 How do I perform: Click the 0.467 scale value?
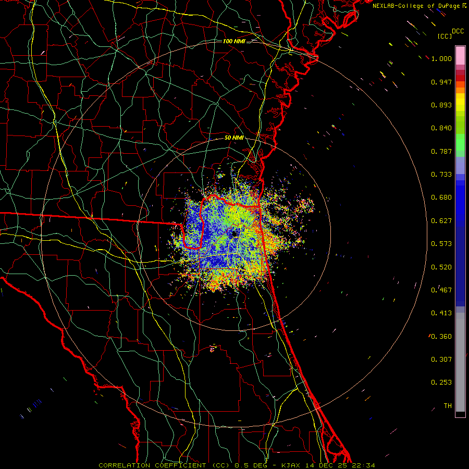pyautogui.click(x=441, y=290)
